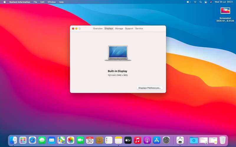Open the Help menu
Screen dimensions: 236x147
(x=61, y=2)
